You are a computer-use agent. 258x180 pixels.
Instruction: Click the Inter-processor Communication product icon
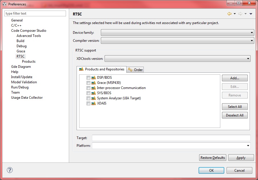(93, 88)
